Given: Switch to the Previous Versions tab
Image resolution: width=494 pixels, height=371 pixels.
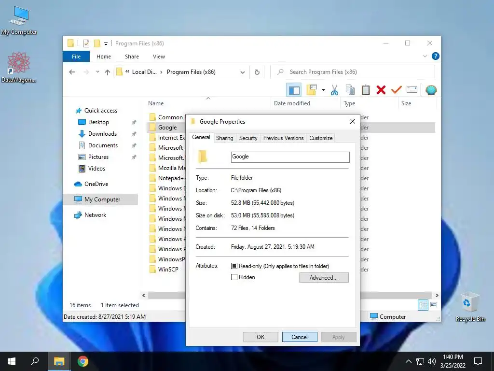Looking at the screenshot, I should 284,138.
